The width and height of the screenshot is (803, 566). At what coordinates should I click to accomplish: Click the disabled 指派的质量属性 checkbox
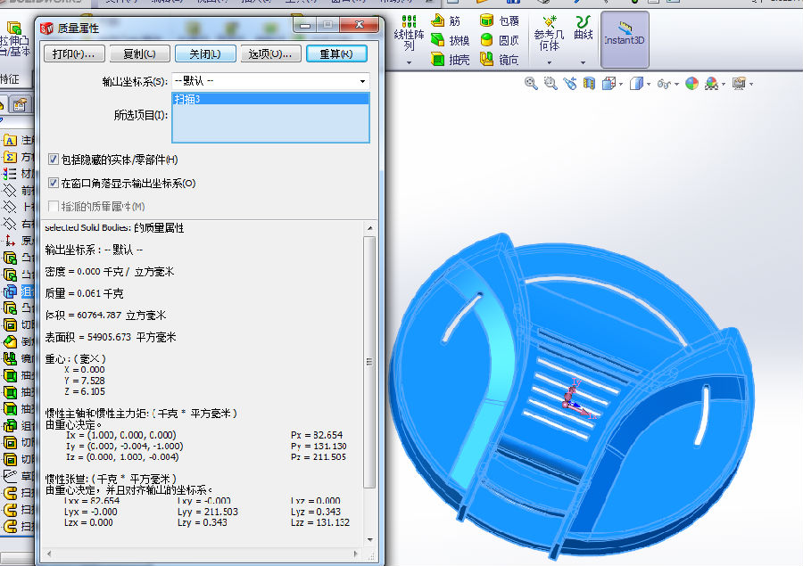(x=54, y=206)
